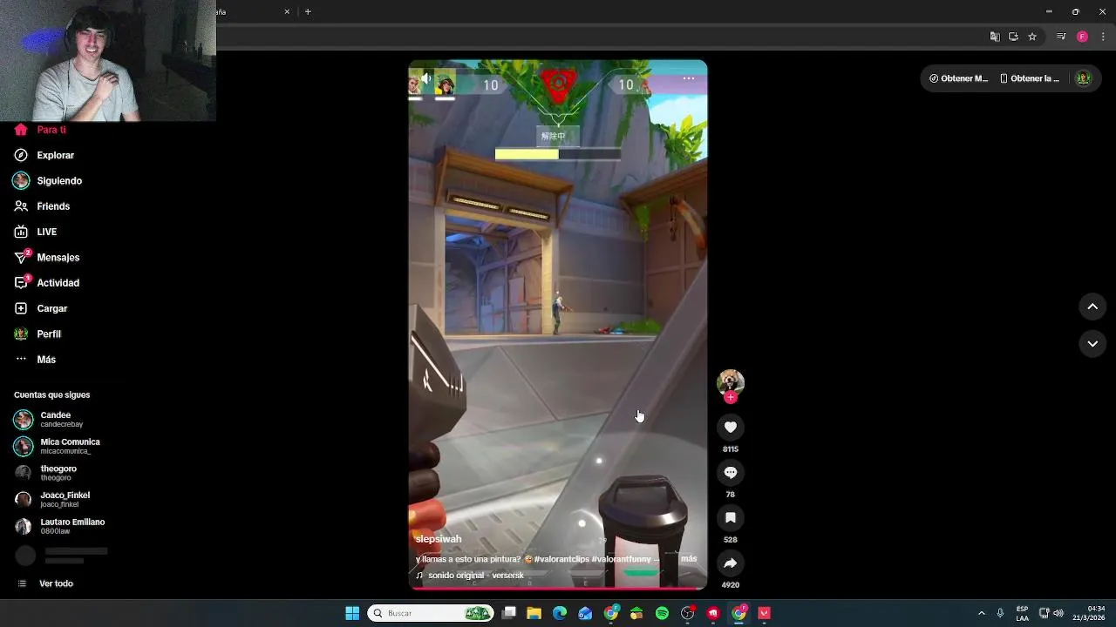Viewport: 1116px width, 627px height.
Task: Like the video with the heart icon
Action: 731,427
